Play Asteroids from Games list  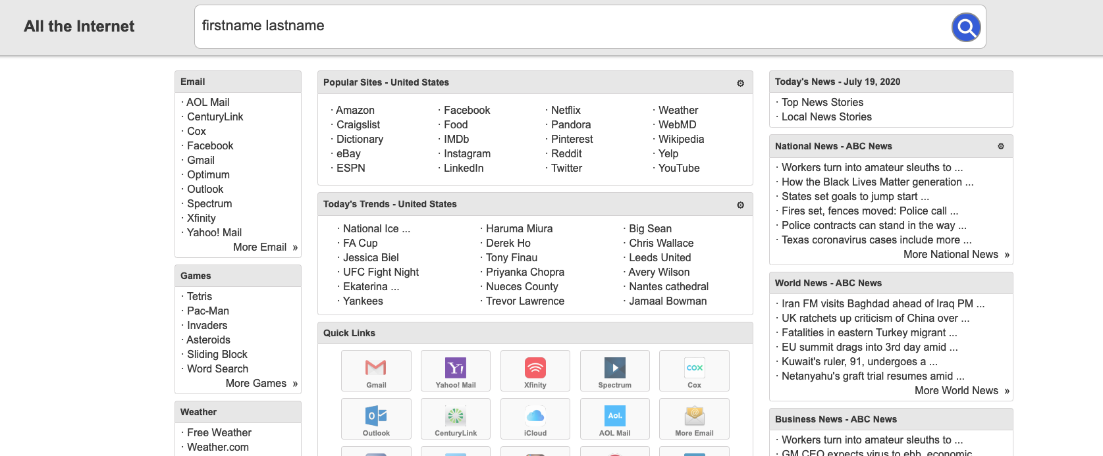click(208, 340)
